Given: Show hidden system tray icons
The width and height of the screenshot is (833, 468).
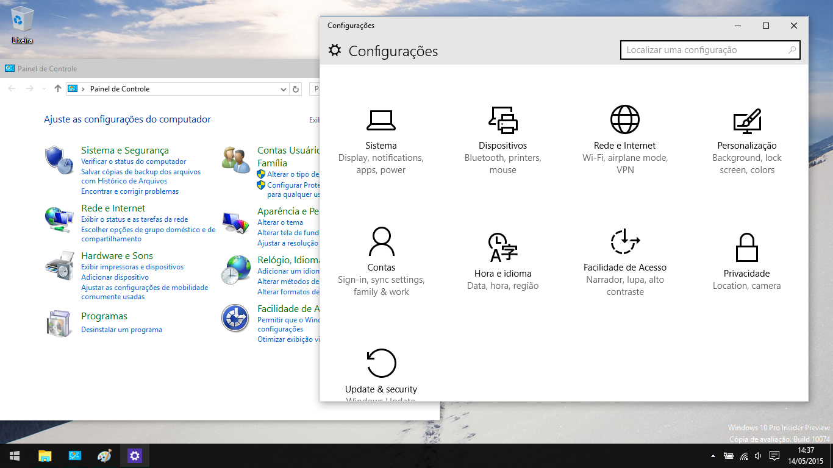Looking at the screenshot, I should point(713,456).
